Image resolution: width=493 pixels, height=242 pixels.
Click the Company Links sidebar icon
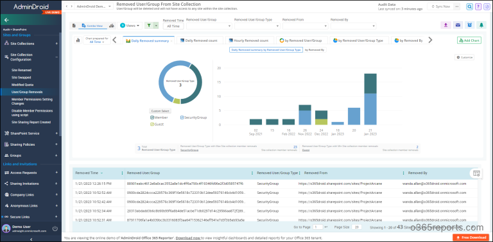(x=7, y=194)
